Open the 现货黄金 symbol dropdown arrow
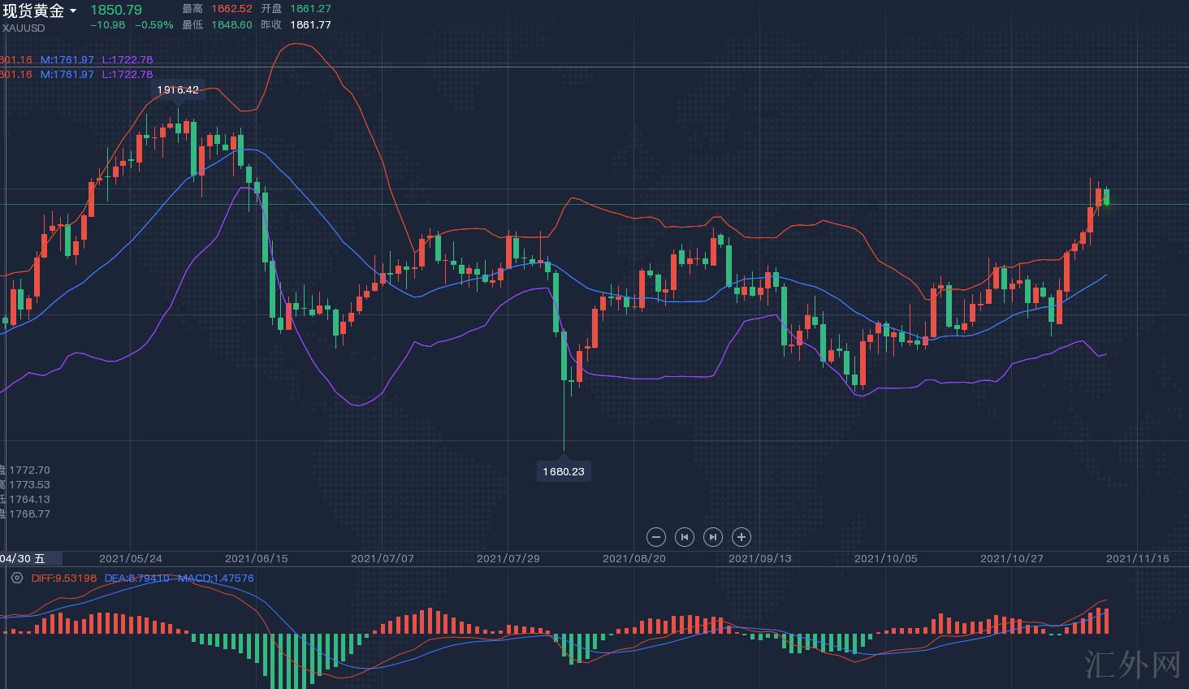This screenshot has height=689, width=1189. (73, 11)
